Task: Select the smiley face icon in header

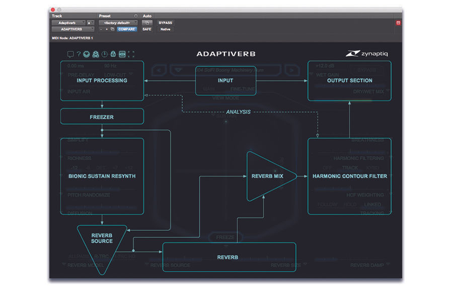Action: 87,54
